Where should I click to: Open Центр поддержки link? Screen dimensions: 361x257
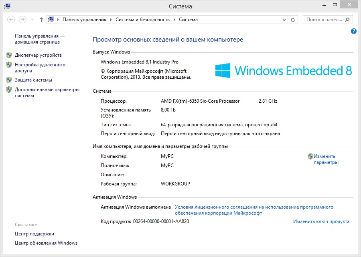[x=34, y=234]
